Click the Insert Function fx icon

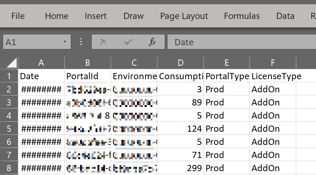click(152, 42)
